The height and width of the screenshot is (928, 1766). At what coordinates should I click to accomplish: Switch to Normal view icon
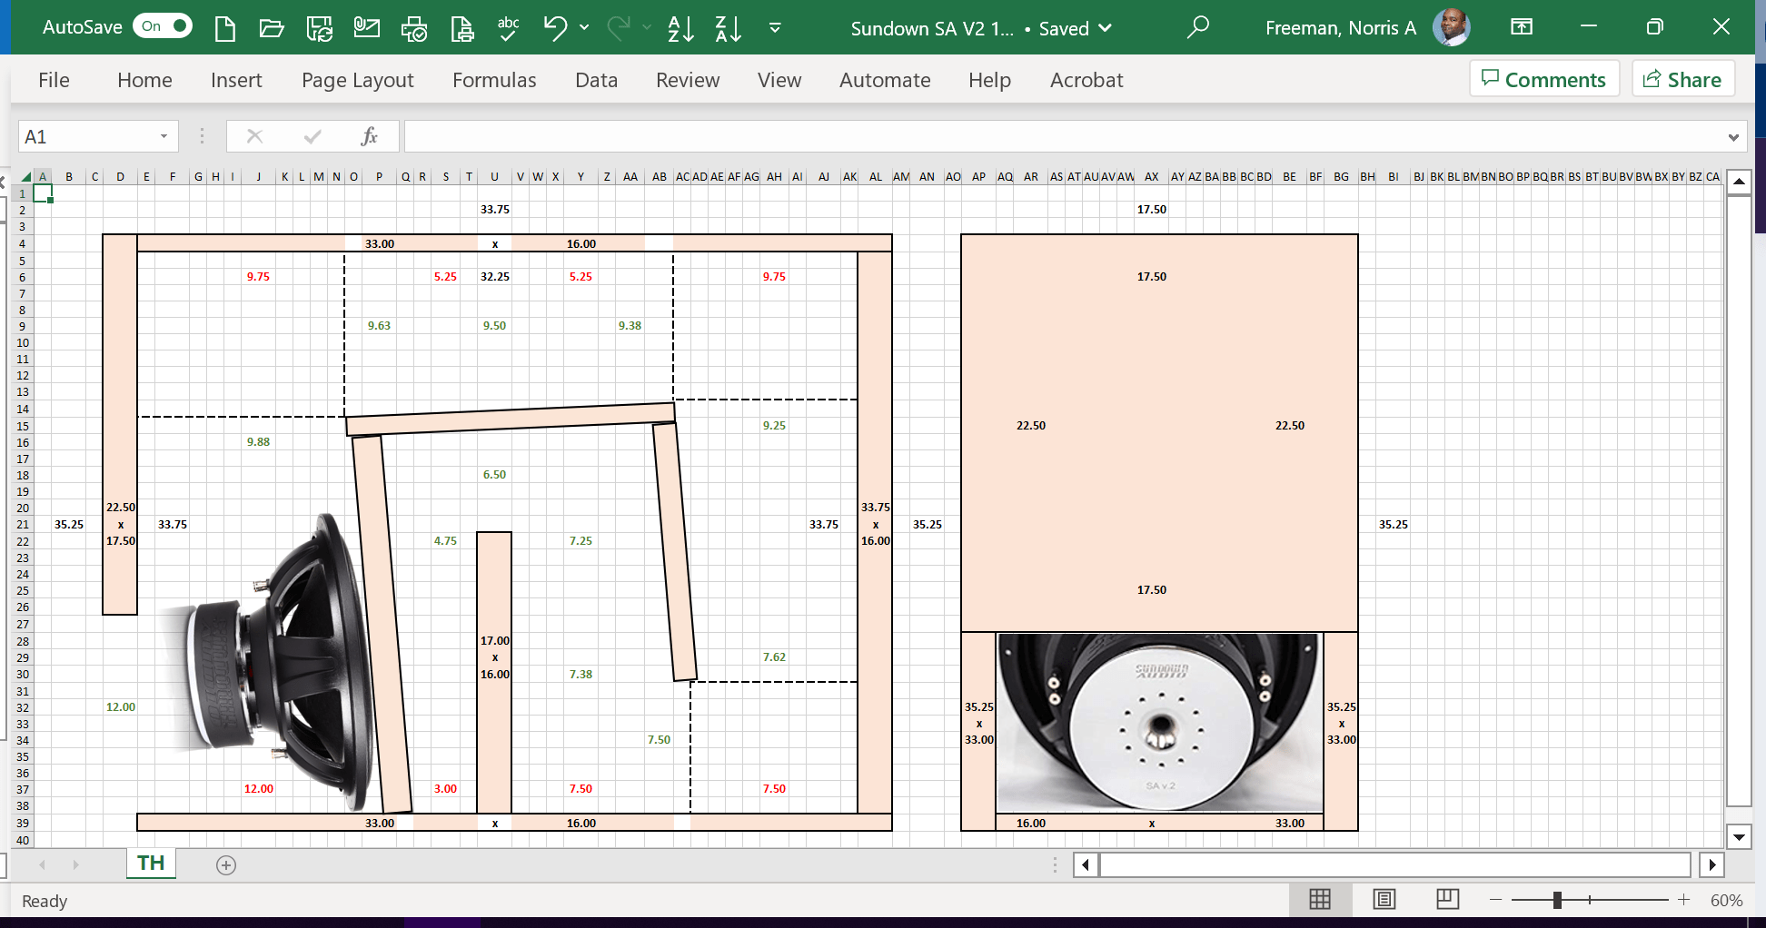coord(1320,900)
